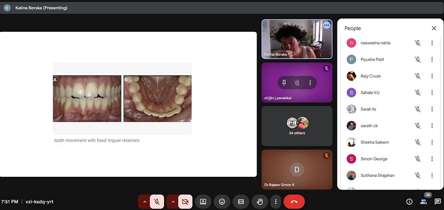Image resolution: width=444 pixels, height=210 pixels.
Task: Click the Present now screen share icon
Action: (203, 202)
